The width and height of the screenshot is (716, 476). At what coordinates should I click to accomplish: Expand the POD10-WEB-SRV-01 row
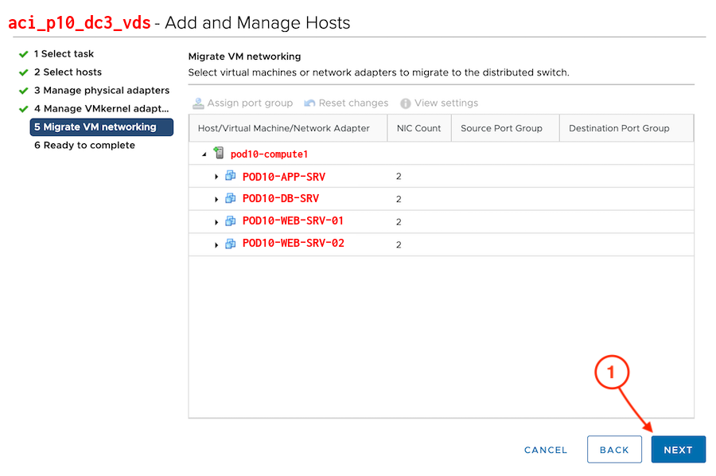click(216, 222)
